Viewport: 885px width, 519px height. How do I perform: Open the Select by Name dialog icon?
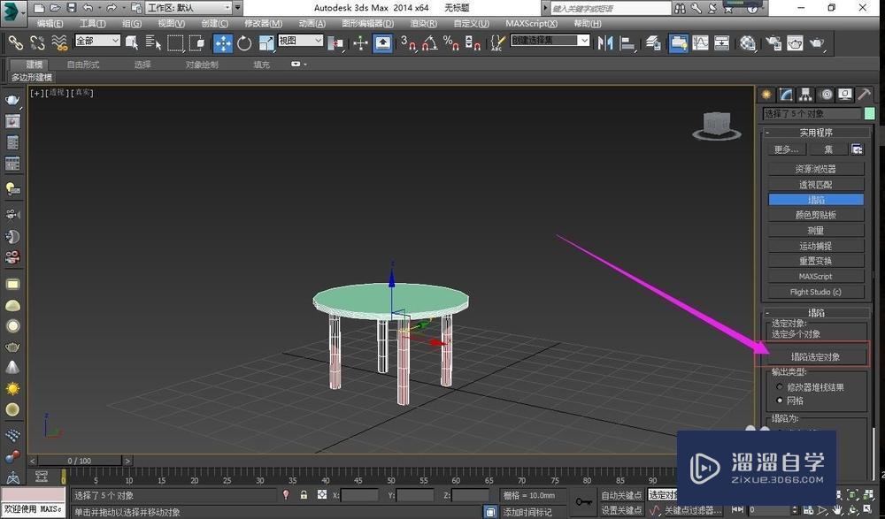[x=150, y=42]
